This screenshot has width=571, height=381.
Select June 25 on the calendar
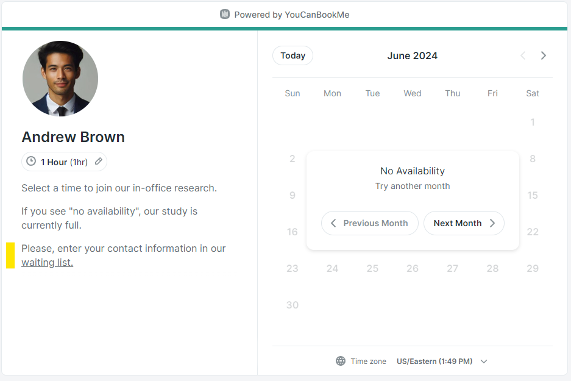coord(372,268)
